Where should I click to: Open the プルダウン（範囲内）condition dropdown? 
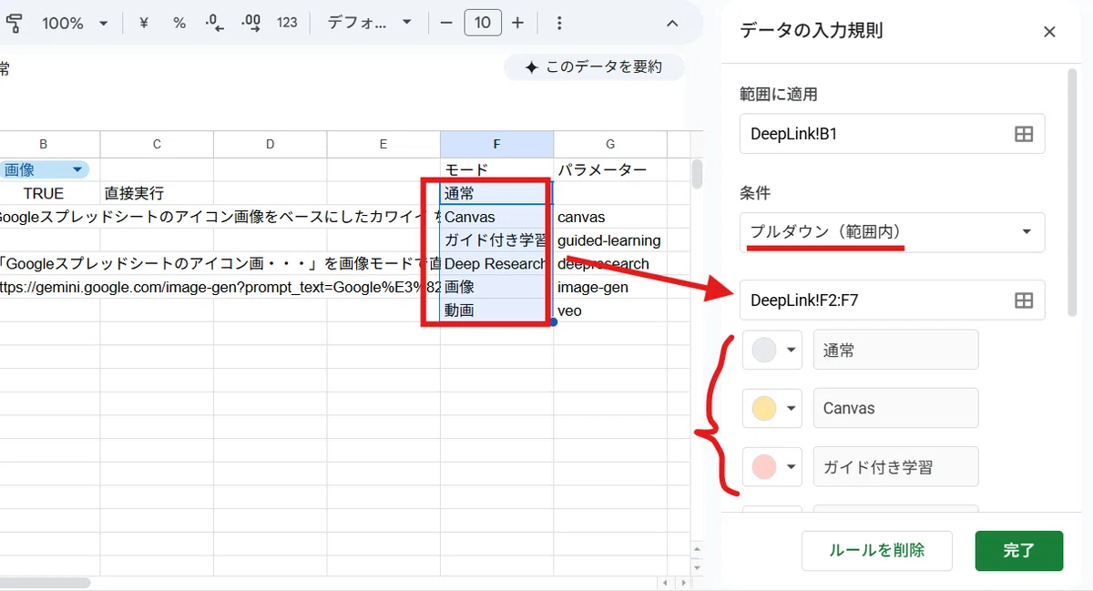[892, 232]
